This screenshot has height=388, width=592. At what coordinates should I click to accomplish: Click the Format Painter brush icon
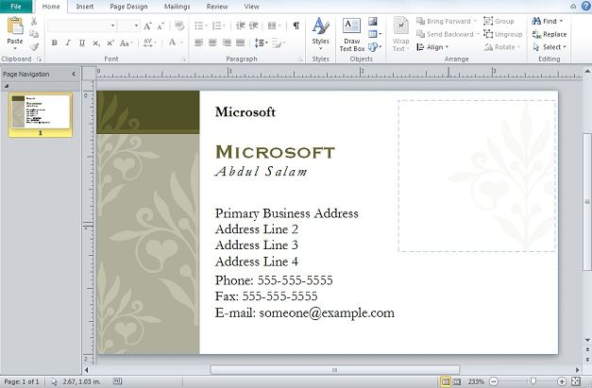coord(34,47)
